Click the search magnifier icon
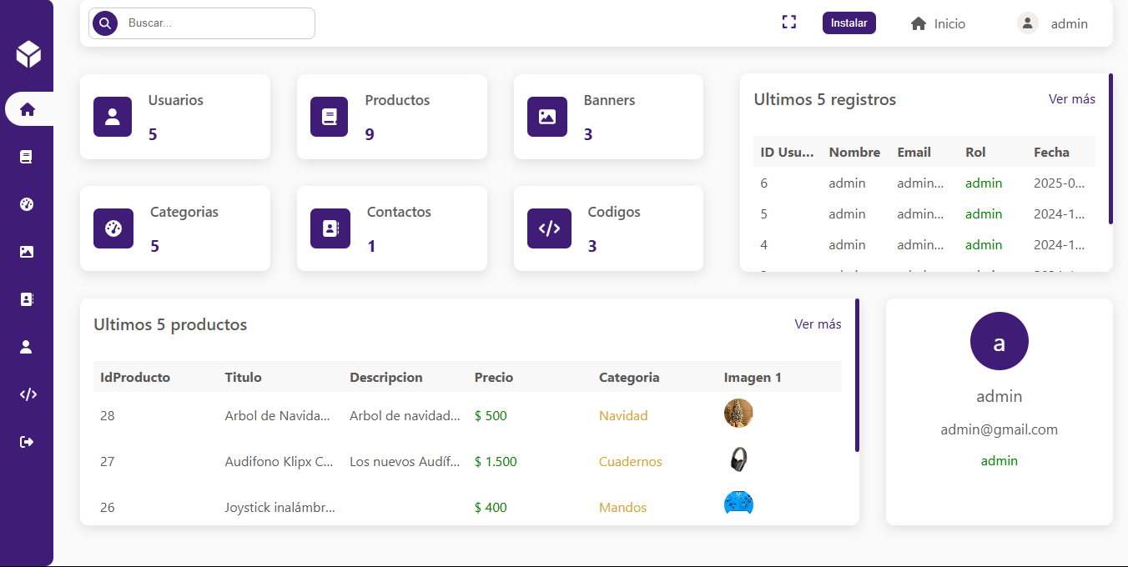1128x567 pixels. [105, 23]
